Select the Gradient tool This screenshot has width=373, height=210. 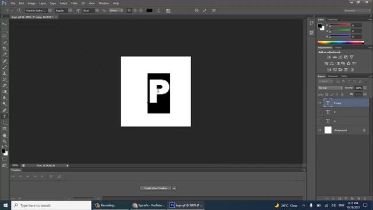tap(4, 92)
